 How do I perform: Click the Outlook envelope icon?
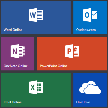pyautogui.click(x=90, y=15)
